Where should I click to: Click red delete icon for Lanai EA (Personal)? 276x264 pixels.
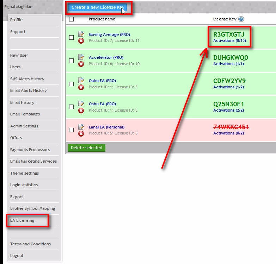pyautogui.click(x=81, y=134)
